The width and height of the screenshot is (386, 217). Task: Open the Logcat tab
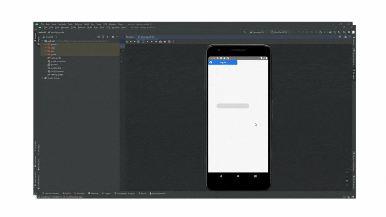pos(106,193)
